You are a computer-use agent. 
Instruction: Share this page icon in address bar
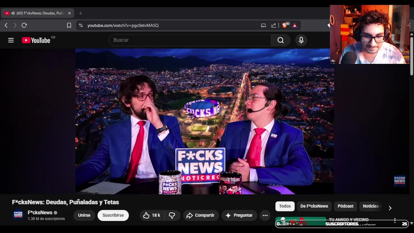click(274, 25)
